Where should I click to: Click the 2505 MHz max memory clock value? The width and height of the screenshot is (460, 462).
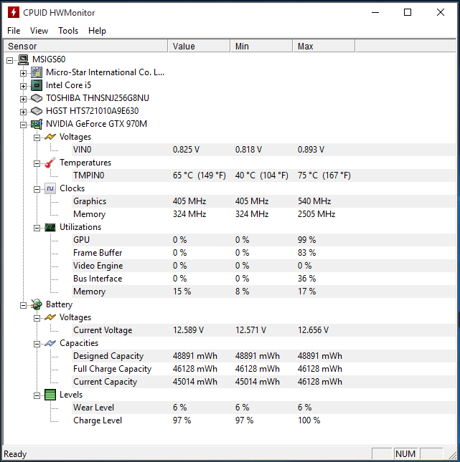coord(316,214)
